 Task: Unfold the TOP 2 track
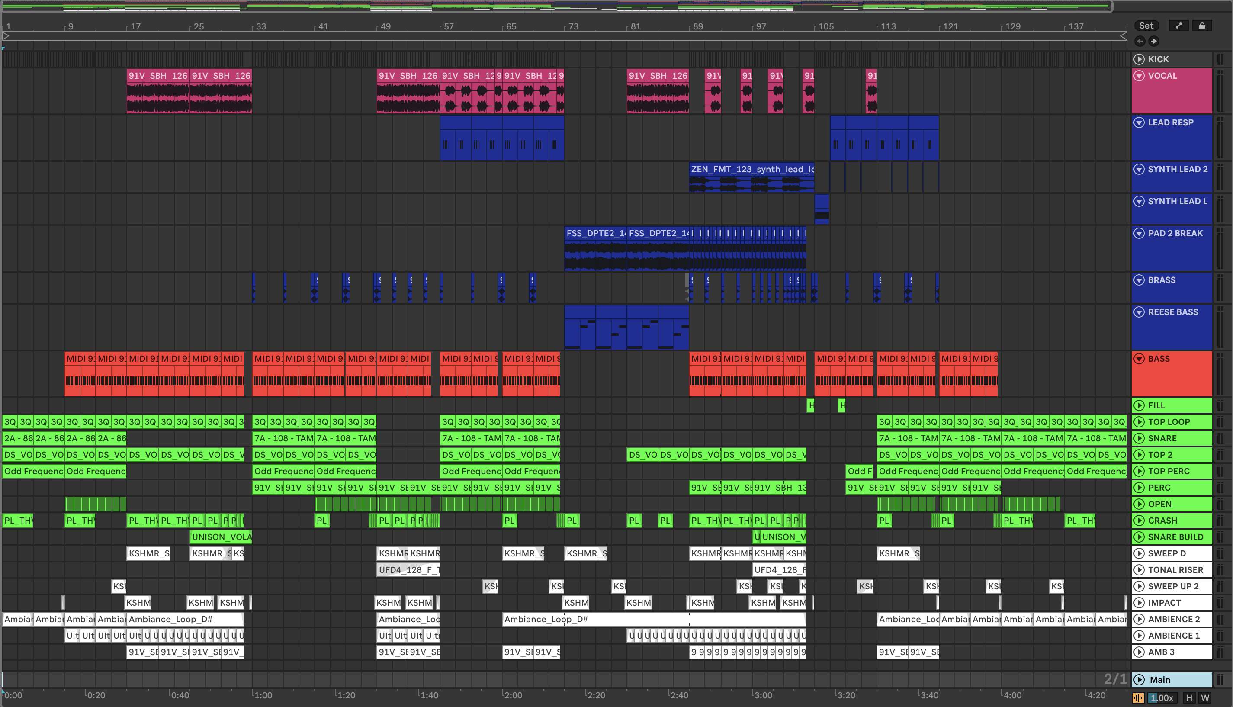pos(1139,455)
